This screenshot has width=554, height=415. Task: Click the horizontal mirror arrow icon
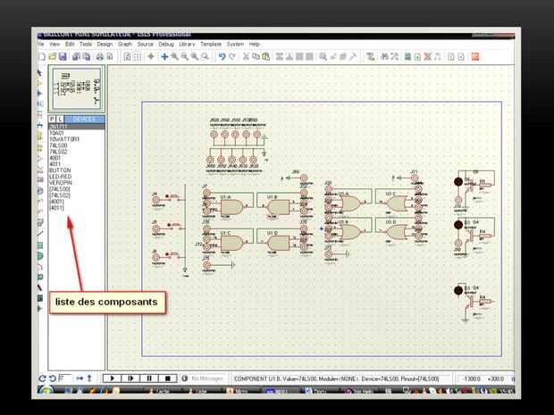tap(80, 378)
